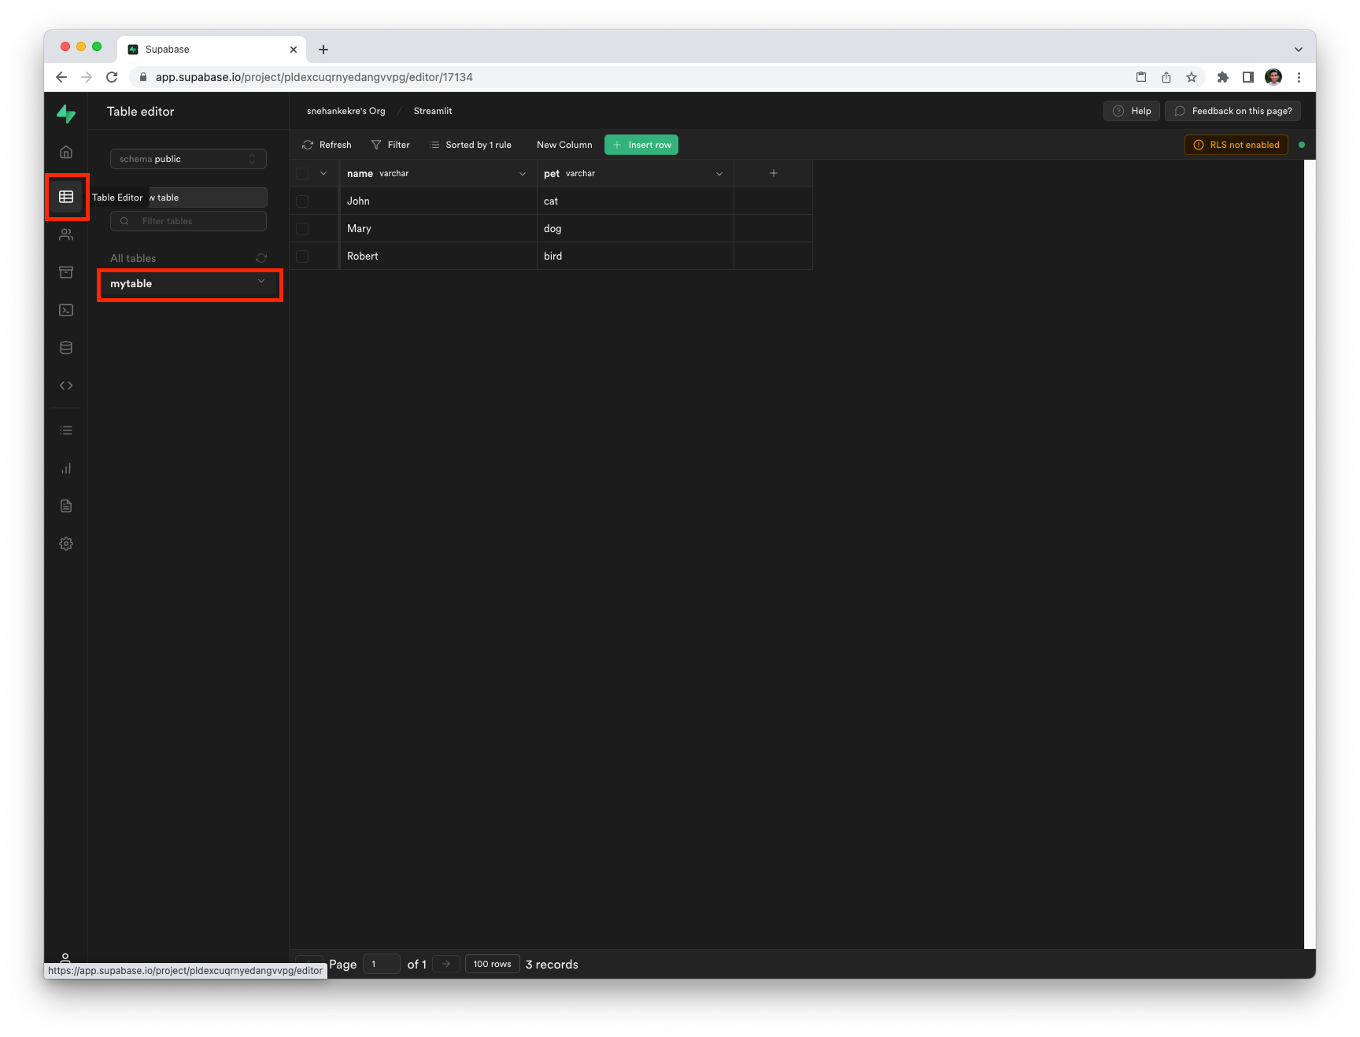Open the Filter menu in toolbar

pyautogui.click(x=390, y=145)
